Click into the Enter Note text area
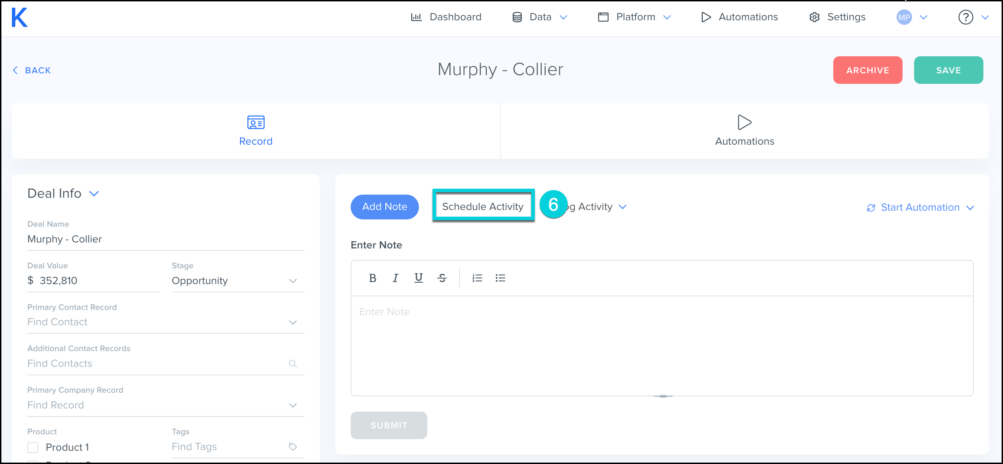 click(x=661, y=345)
